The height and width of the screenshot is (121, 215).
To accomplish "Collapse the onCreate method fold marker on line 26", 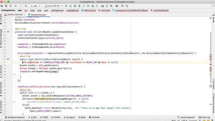I will (x=12, y=32).
